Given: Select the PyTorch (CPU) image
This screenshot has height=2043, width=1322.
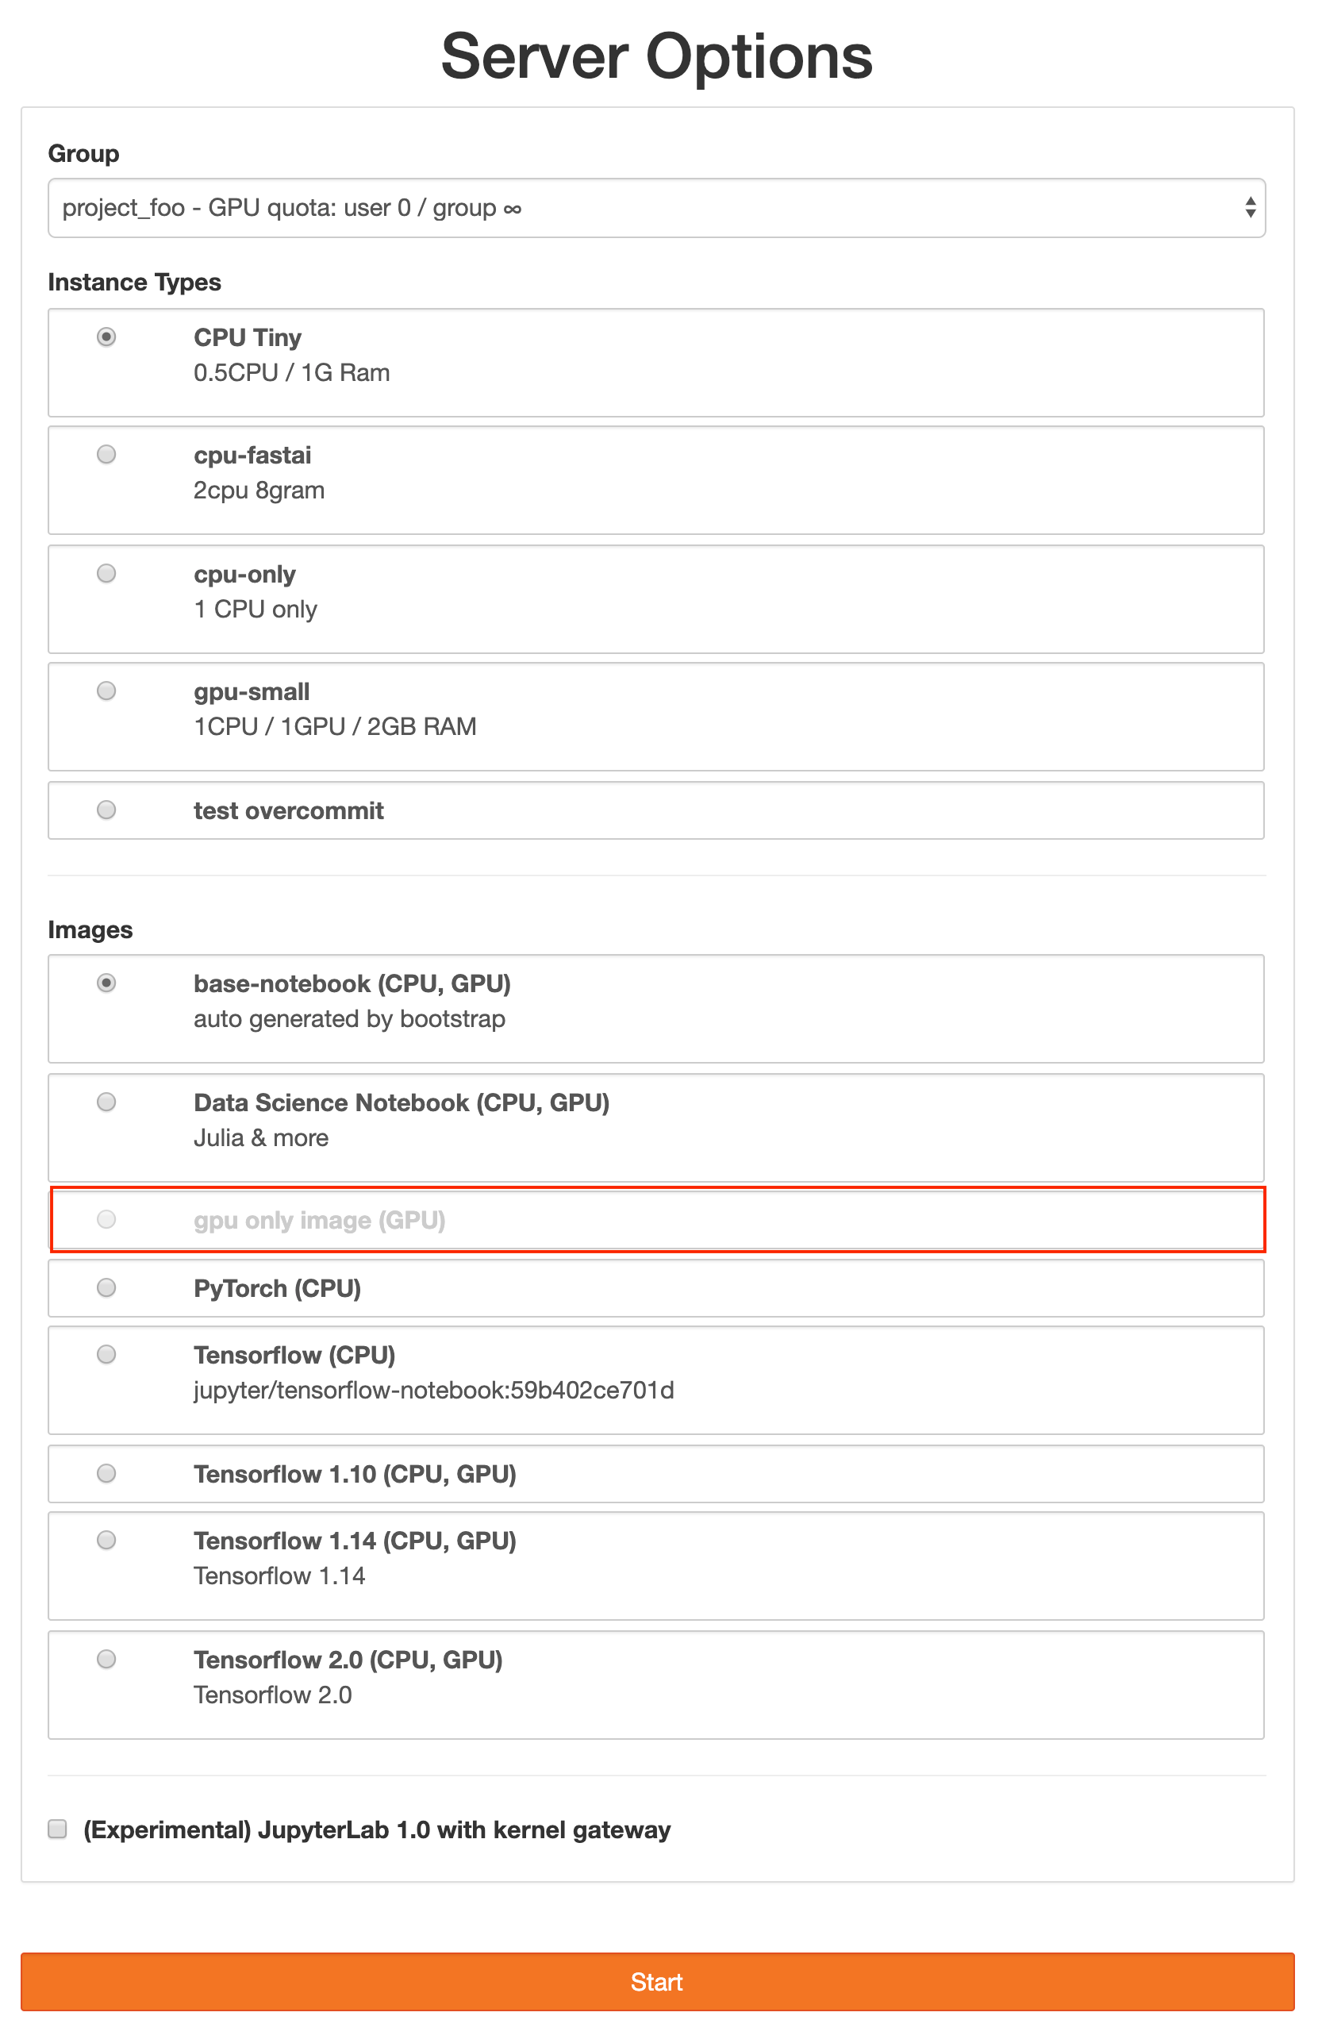Looking at the screenshot, I should [106, 1287].
